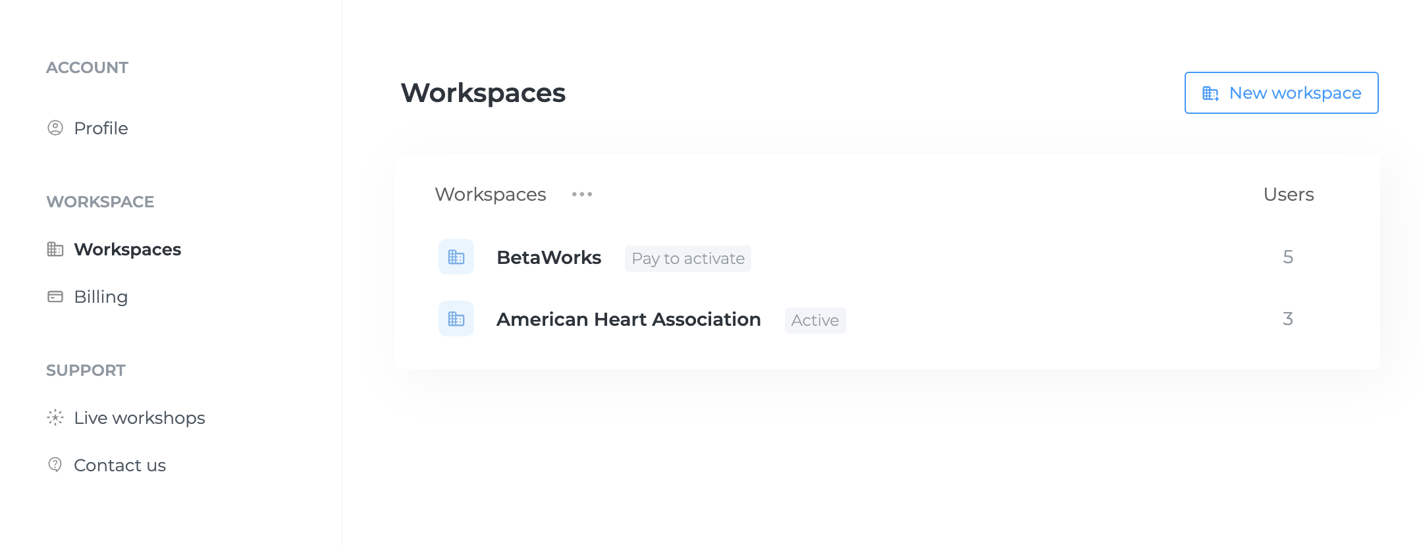The height and width of the screenshot is (545, 1421).
Task: Click the Users column header
Action: (x=1288, y=194)
